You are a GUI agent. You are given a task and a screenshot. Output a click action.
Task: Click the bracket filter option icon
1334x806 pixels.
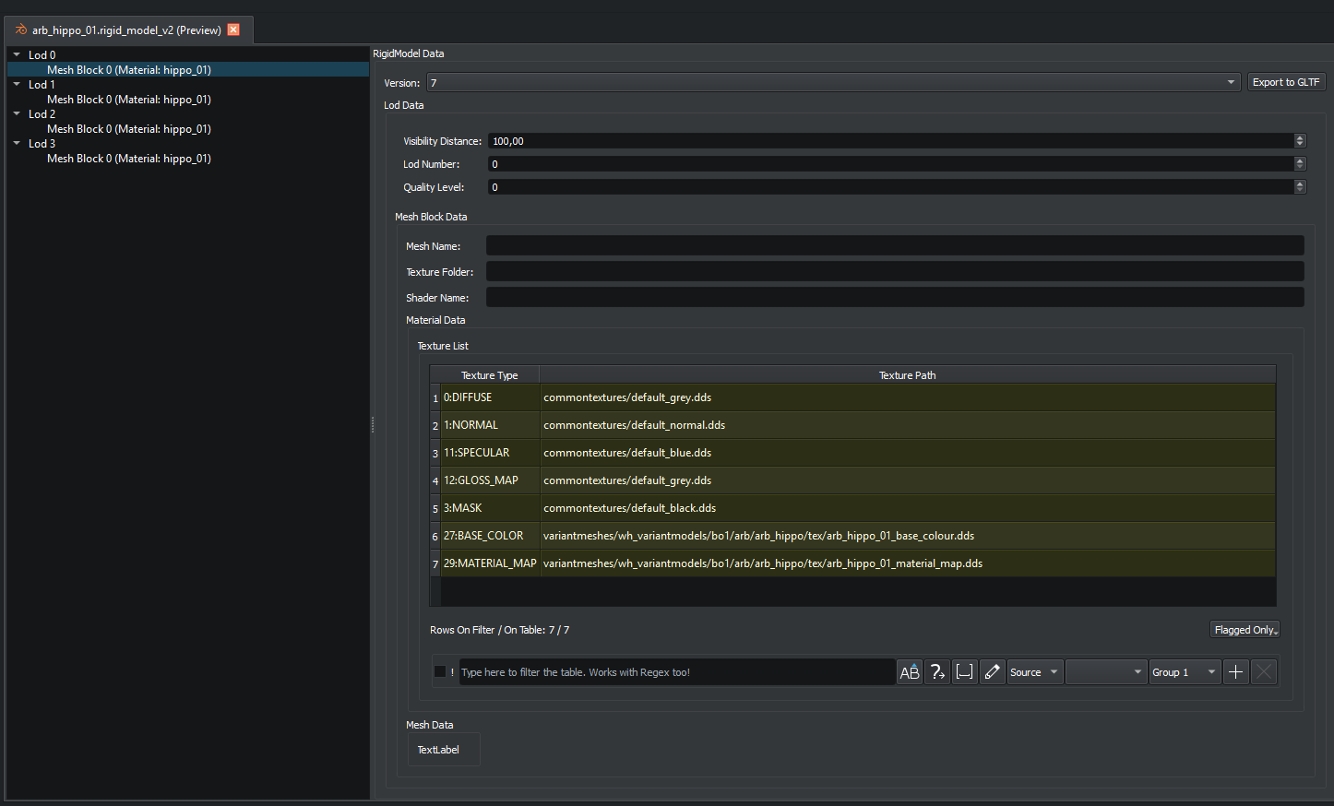click(x=964, y=671)
